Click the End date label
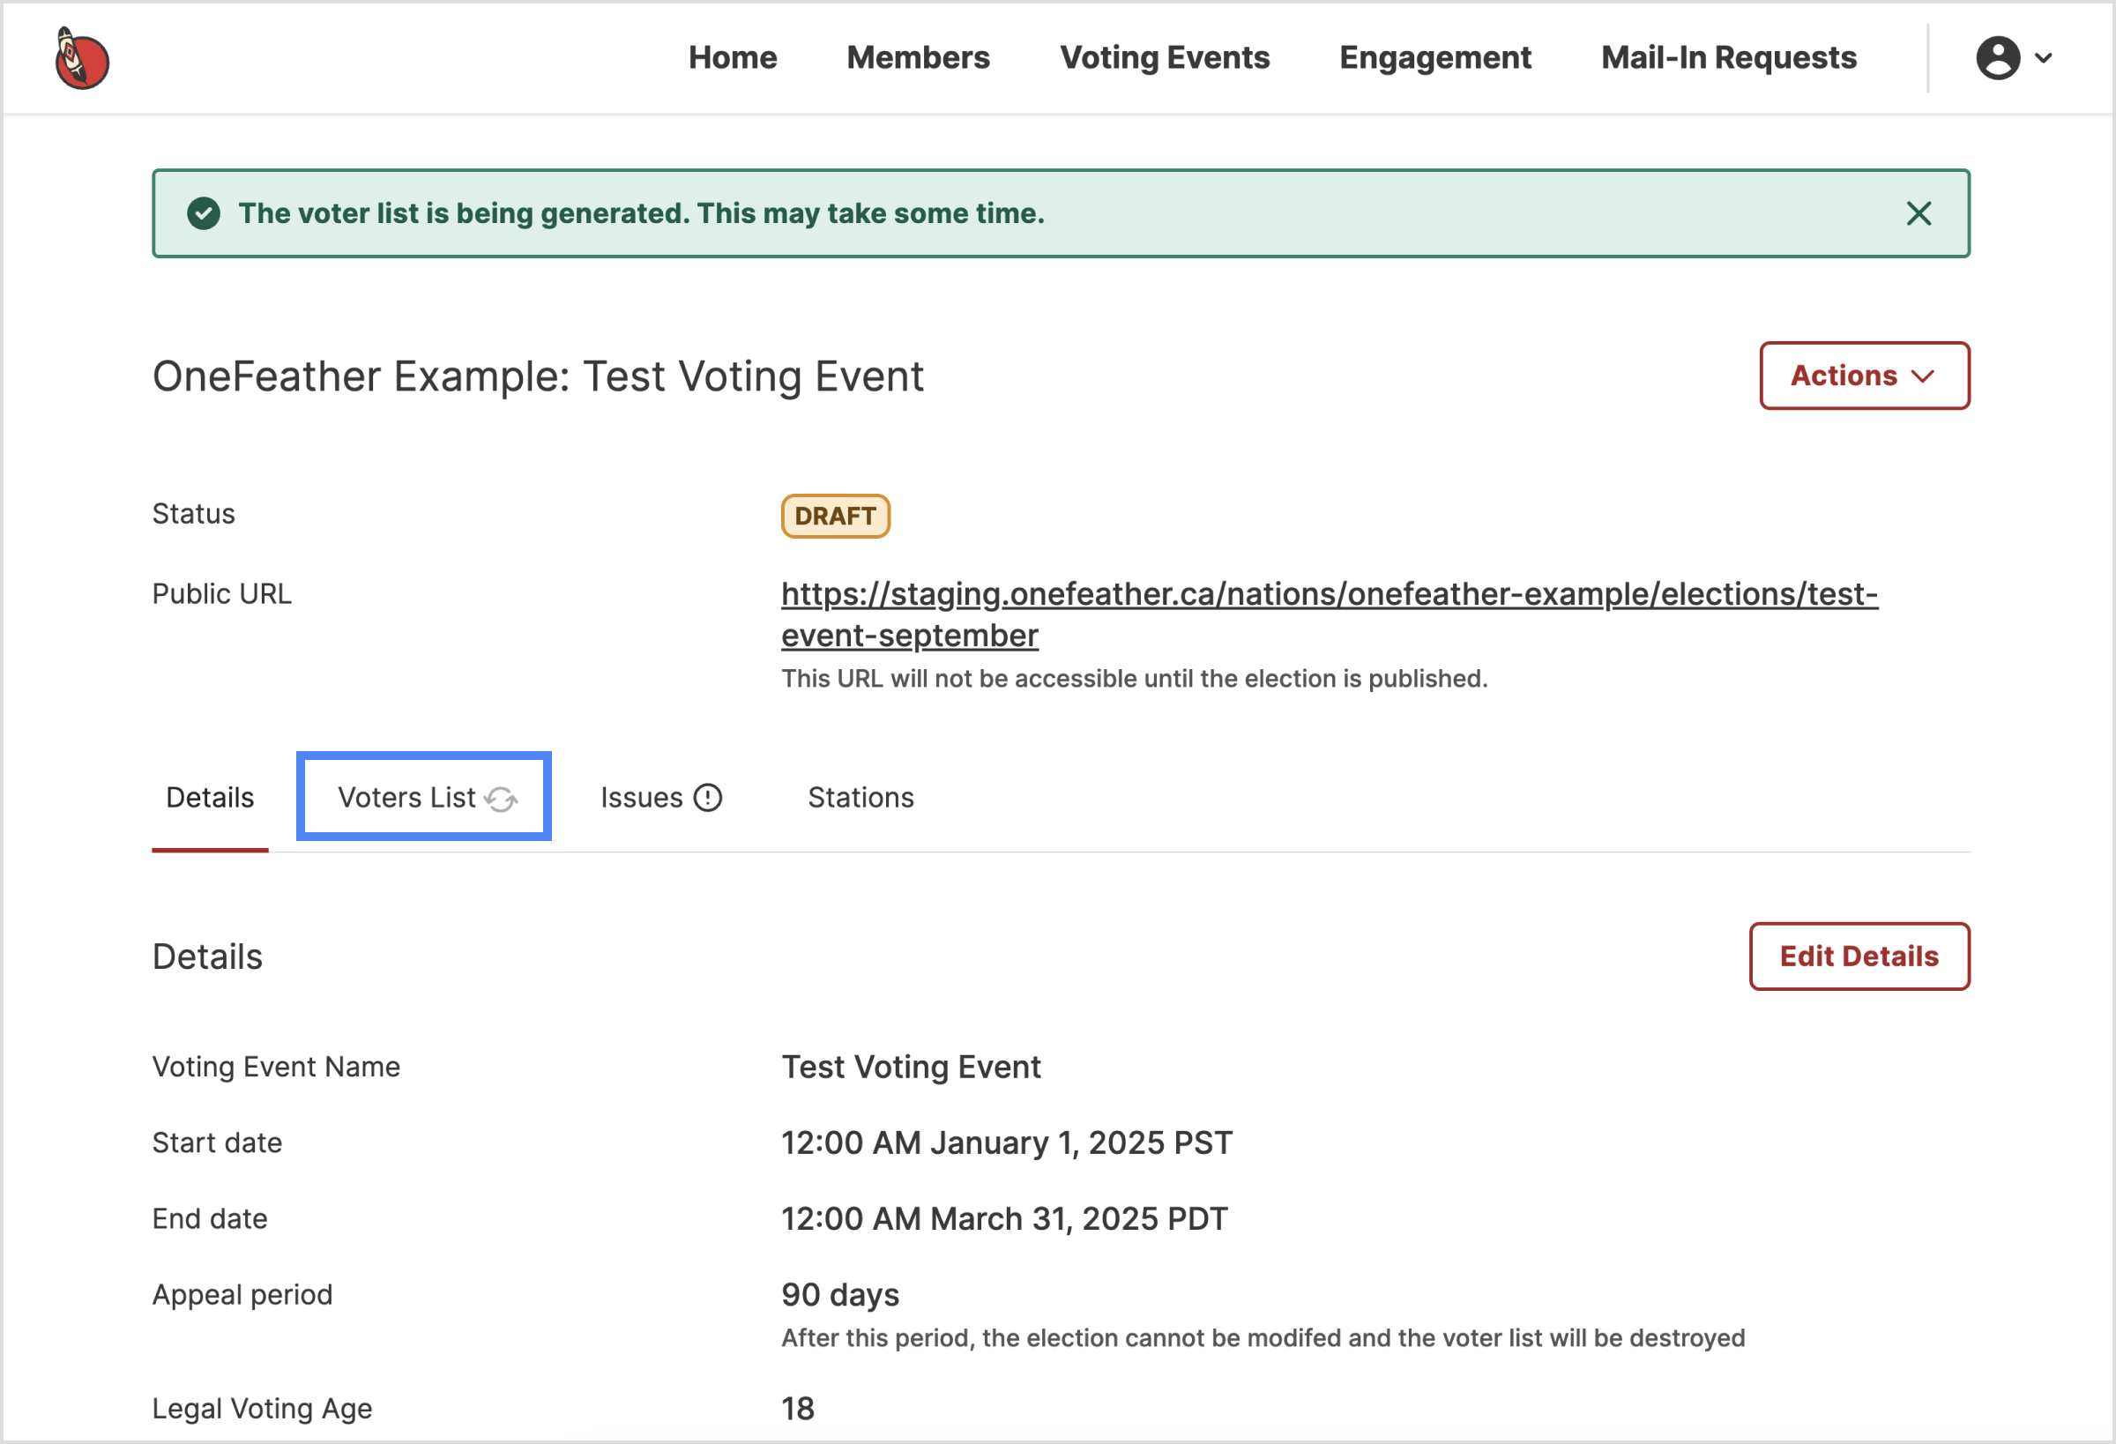This screenshot has width=2116, height=1444. coord(210,1219)
